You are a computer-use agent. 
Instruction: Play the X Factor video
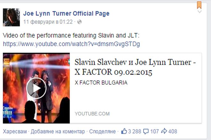click(x=36, y=88)
